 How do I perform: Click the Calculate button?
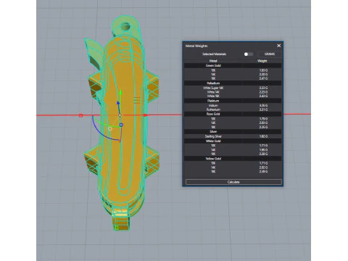click(233, 182)
